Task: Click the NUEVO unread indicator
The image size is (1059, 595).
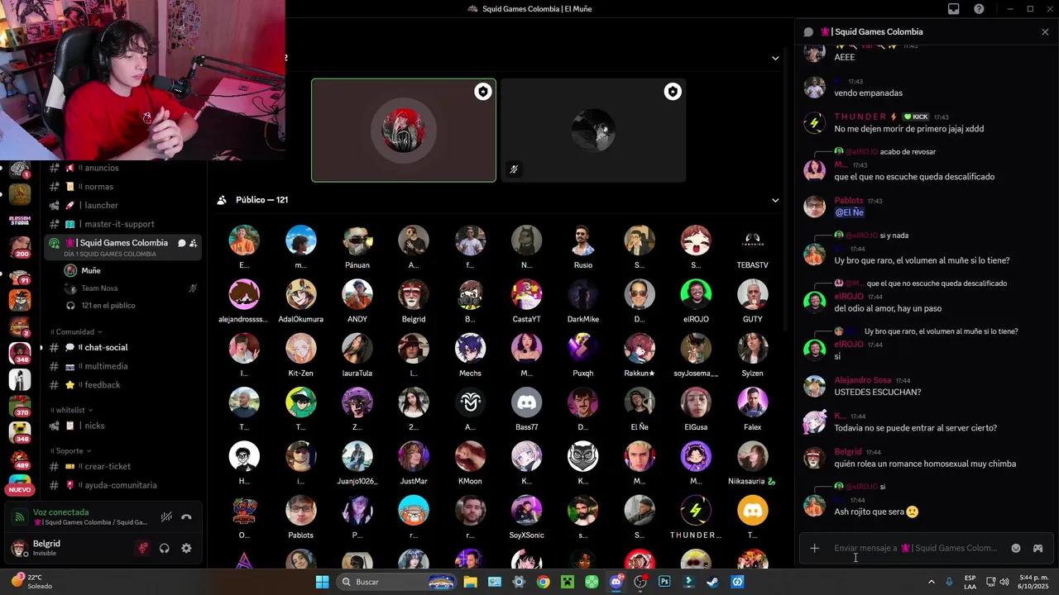Action: [x=19, y=490]
